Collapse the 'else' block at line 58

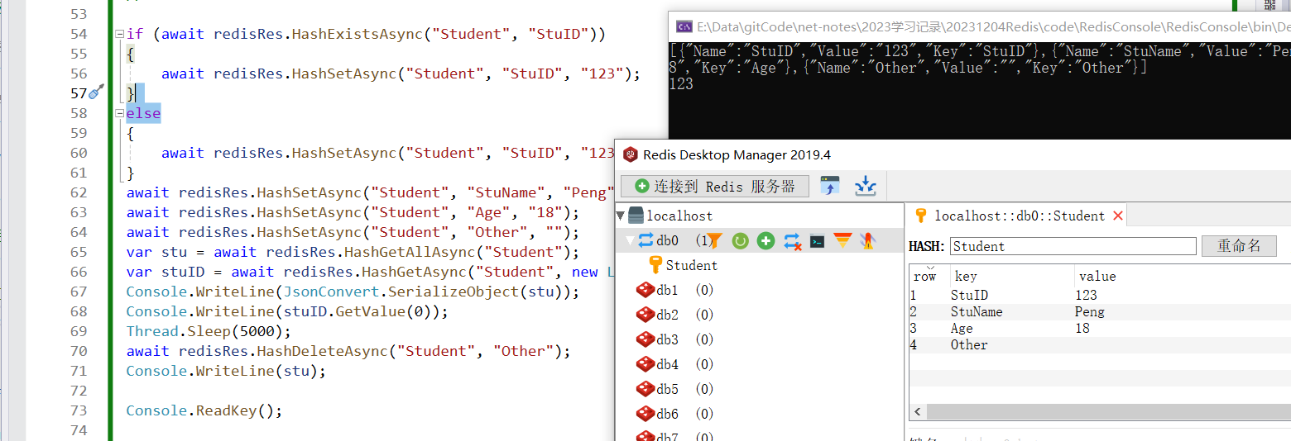pyautogui.click(x=119, y=114)
